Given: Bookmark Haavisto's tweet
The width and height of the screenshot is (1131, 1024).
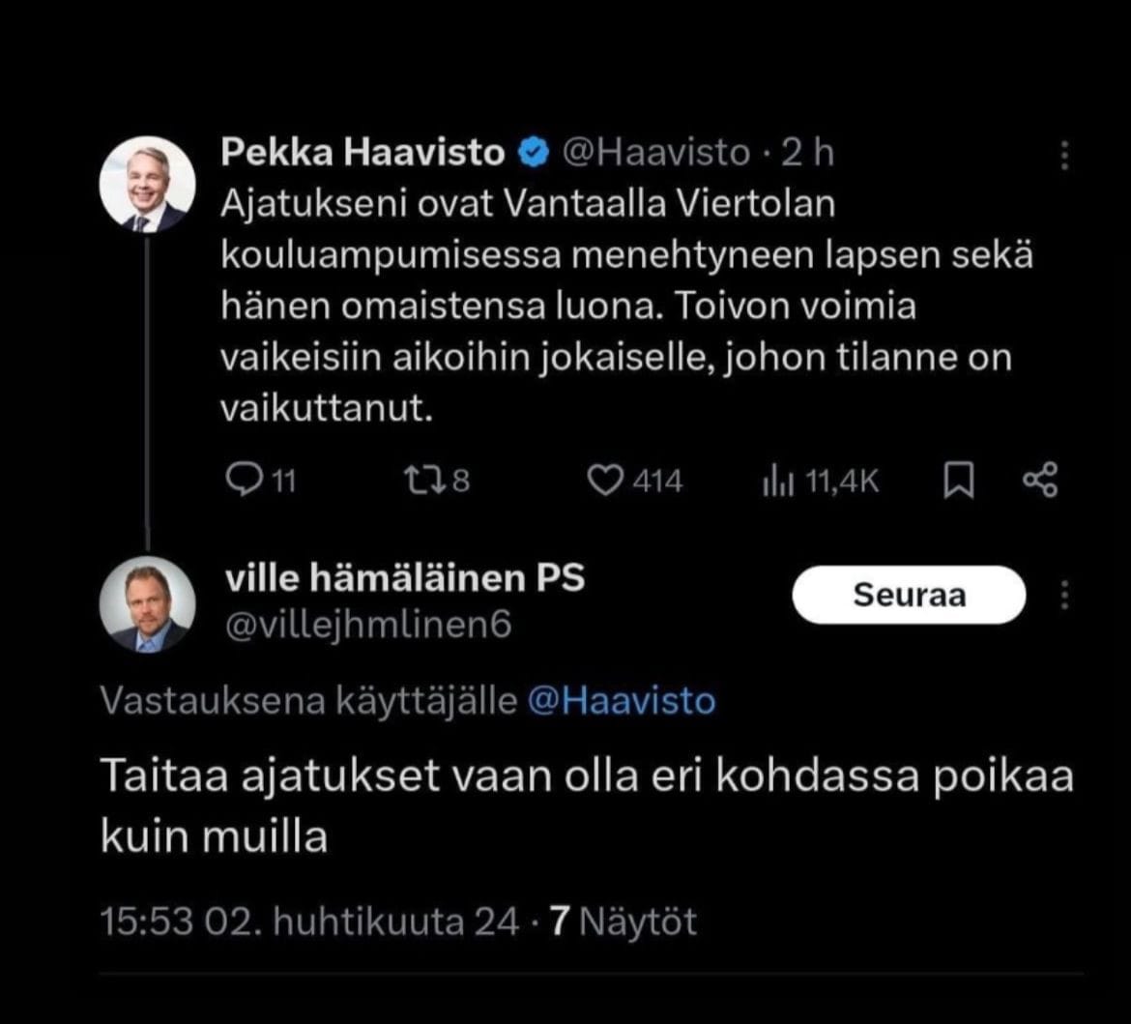Looking at the screenshot, I should point(959,481).
